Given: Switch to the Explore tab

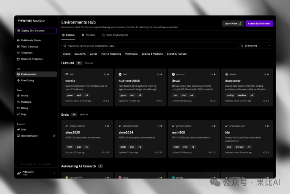Looking at the screenshot, I should click(x=68, y=35).
